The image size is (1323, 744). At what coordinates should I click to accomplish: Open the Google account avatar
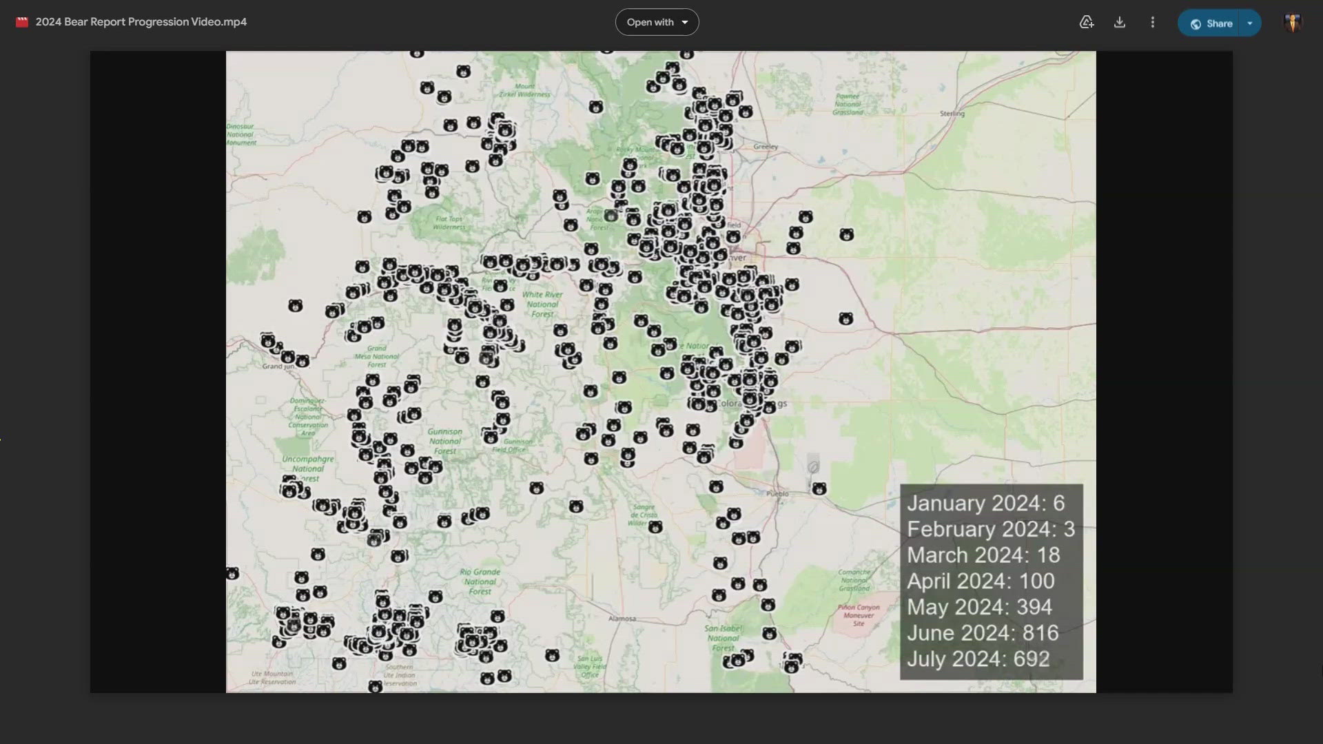pos(1293,22)
